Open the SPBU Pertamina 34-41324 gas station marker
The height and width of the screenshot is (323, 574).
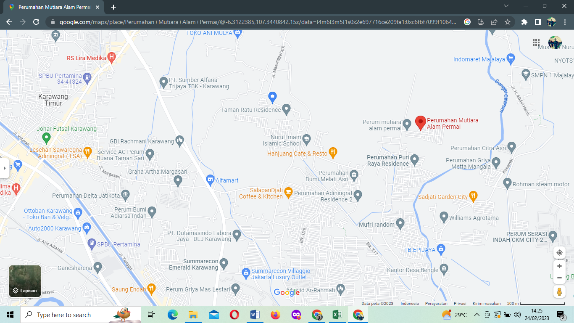coord(87,78)
